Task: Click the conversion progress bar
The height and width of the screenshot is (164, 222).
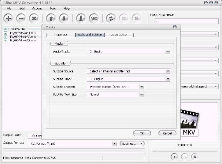Action: pyautogui.click(x=74, y=151)
